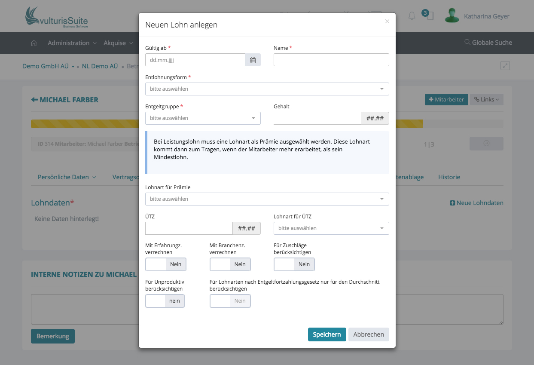Click the back arrow beside Michael Farber
The image size is (534, 365).
[x=34, y=100]
